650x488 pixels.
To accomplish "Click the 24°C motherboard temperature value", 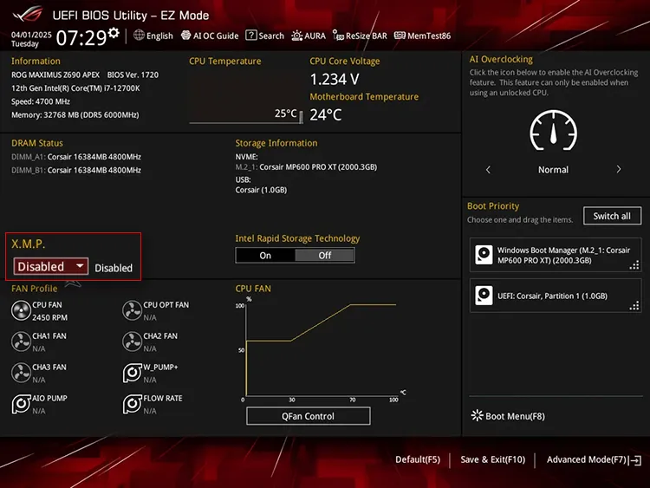I will point(326,114).
